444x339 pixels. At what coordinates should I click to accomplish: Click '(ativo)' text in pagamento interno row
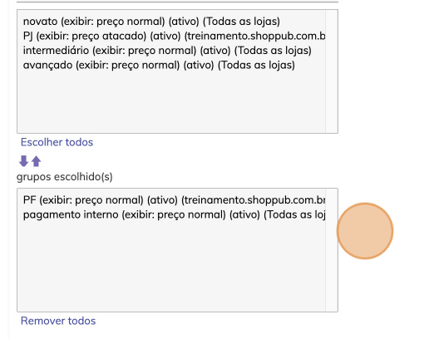244,214
